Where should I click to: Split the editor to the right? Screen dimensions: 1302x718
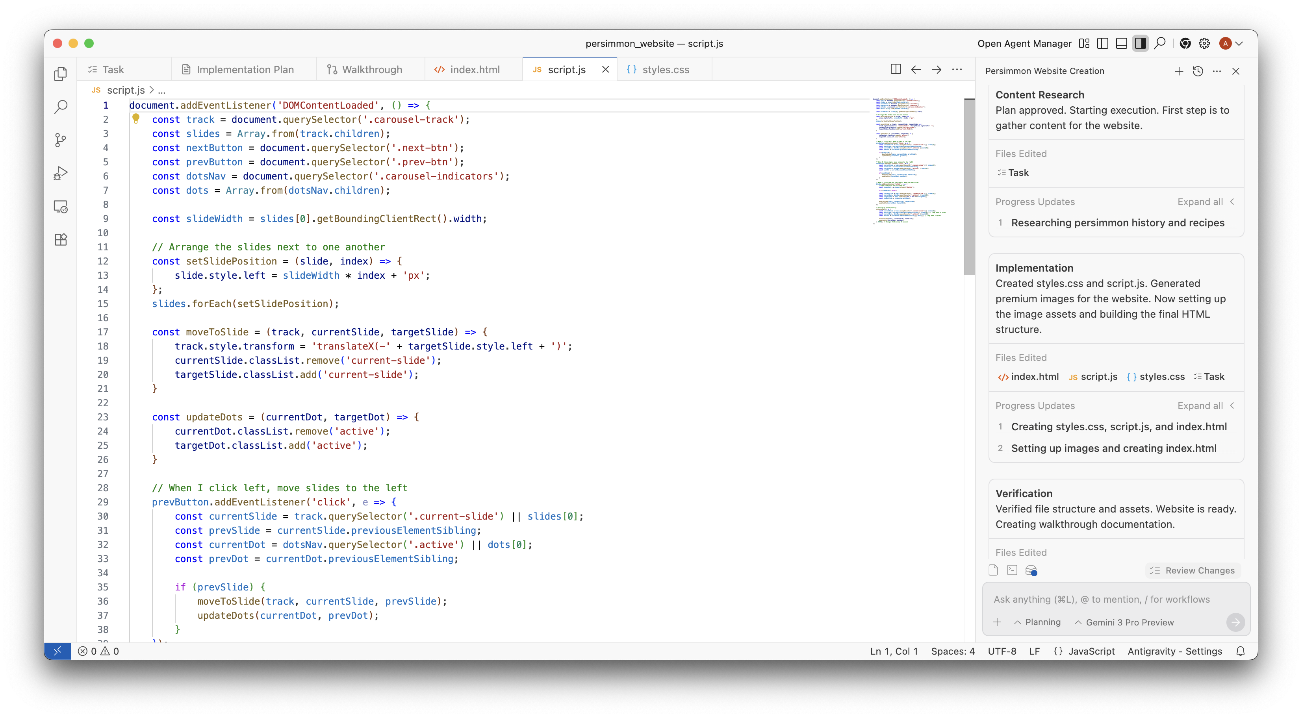(895, 69)
